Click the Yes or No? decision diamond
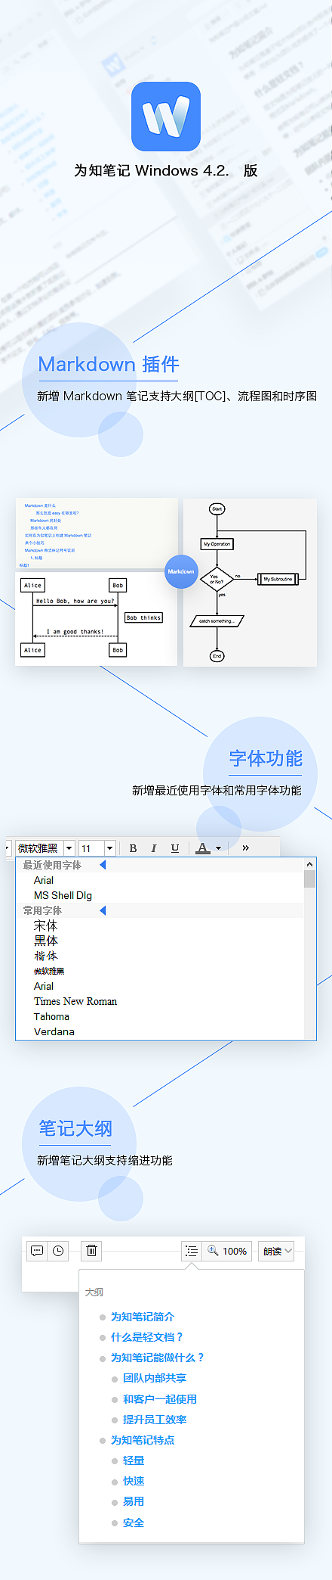Image resolution: width=332 pixels, height=1580 pixels. coord(217,579)
